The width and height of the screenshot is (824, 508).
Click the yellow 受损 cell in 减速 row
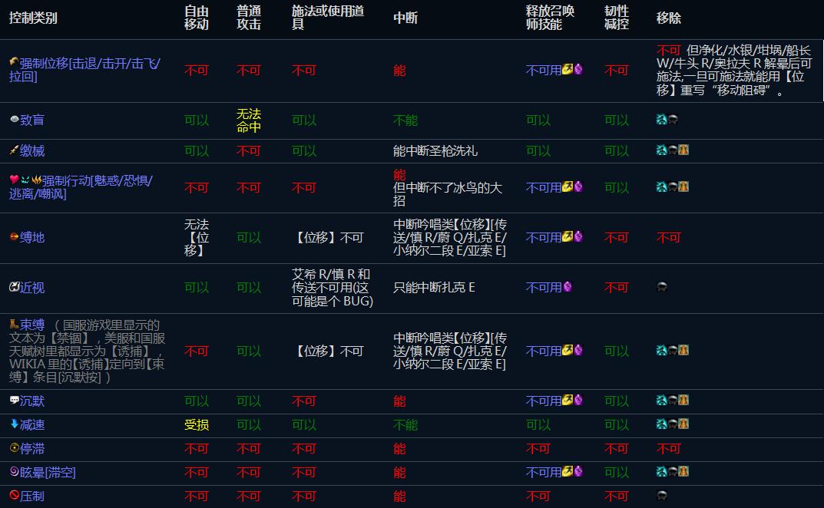(x=197, y=425)
